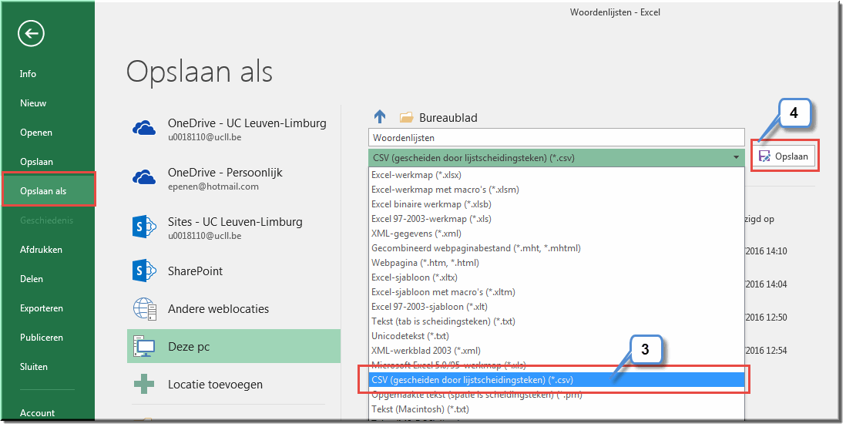Choose Sites - UC Leuven-Limburg location
The width and height of the screenshot is (846, 427).
[233, 228]
